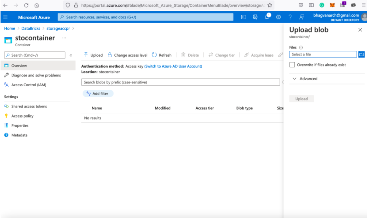Image resolution: width=367 pixels, height=218 pixels.
Task: Open the storageaccpr breadcrumb link
Action: click(x=58, y=28)
